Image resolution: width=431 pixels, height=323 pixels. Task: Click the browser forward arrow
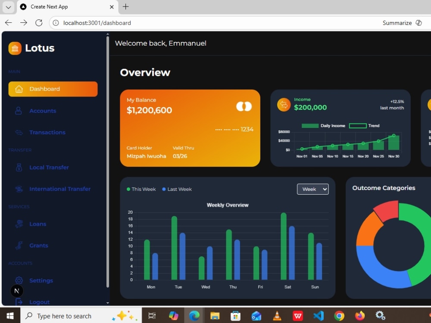tap(24, 23)
